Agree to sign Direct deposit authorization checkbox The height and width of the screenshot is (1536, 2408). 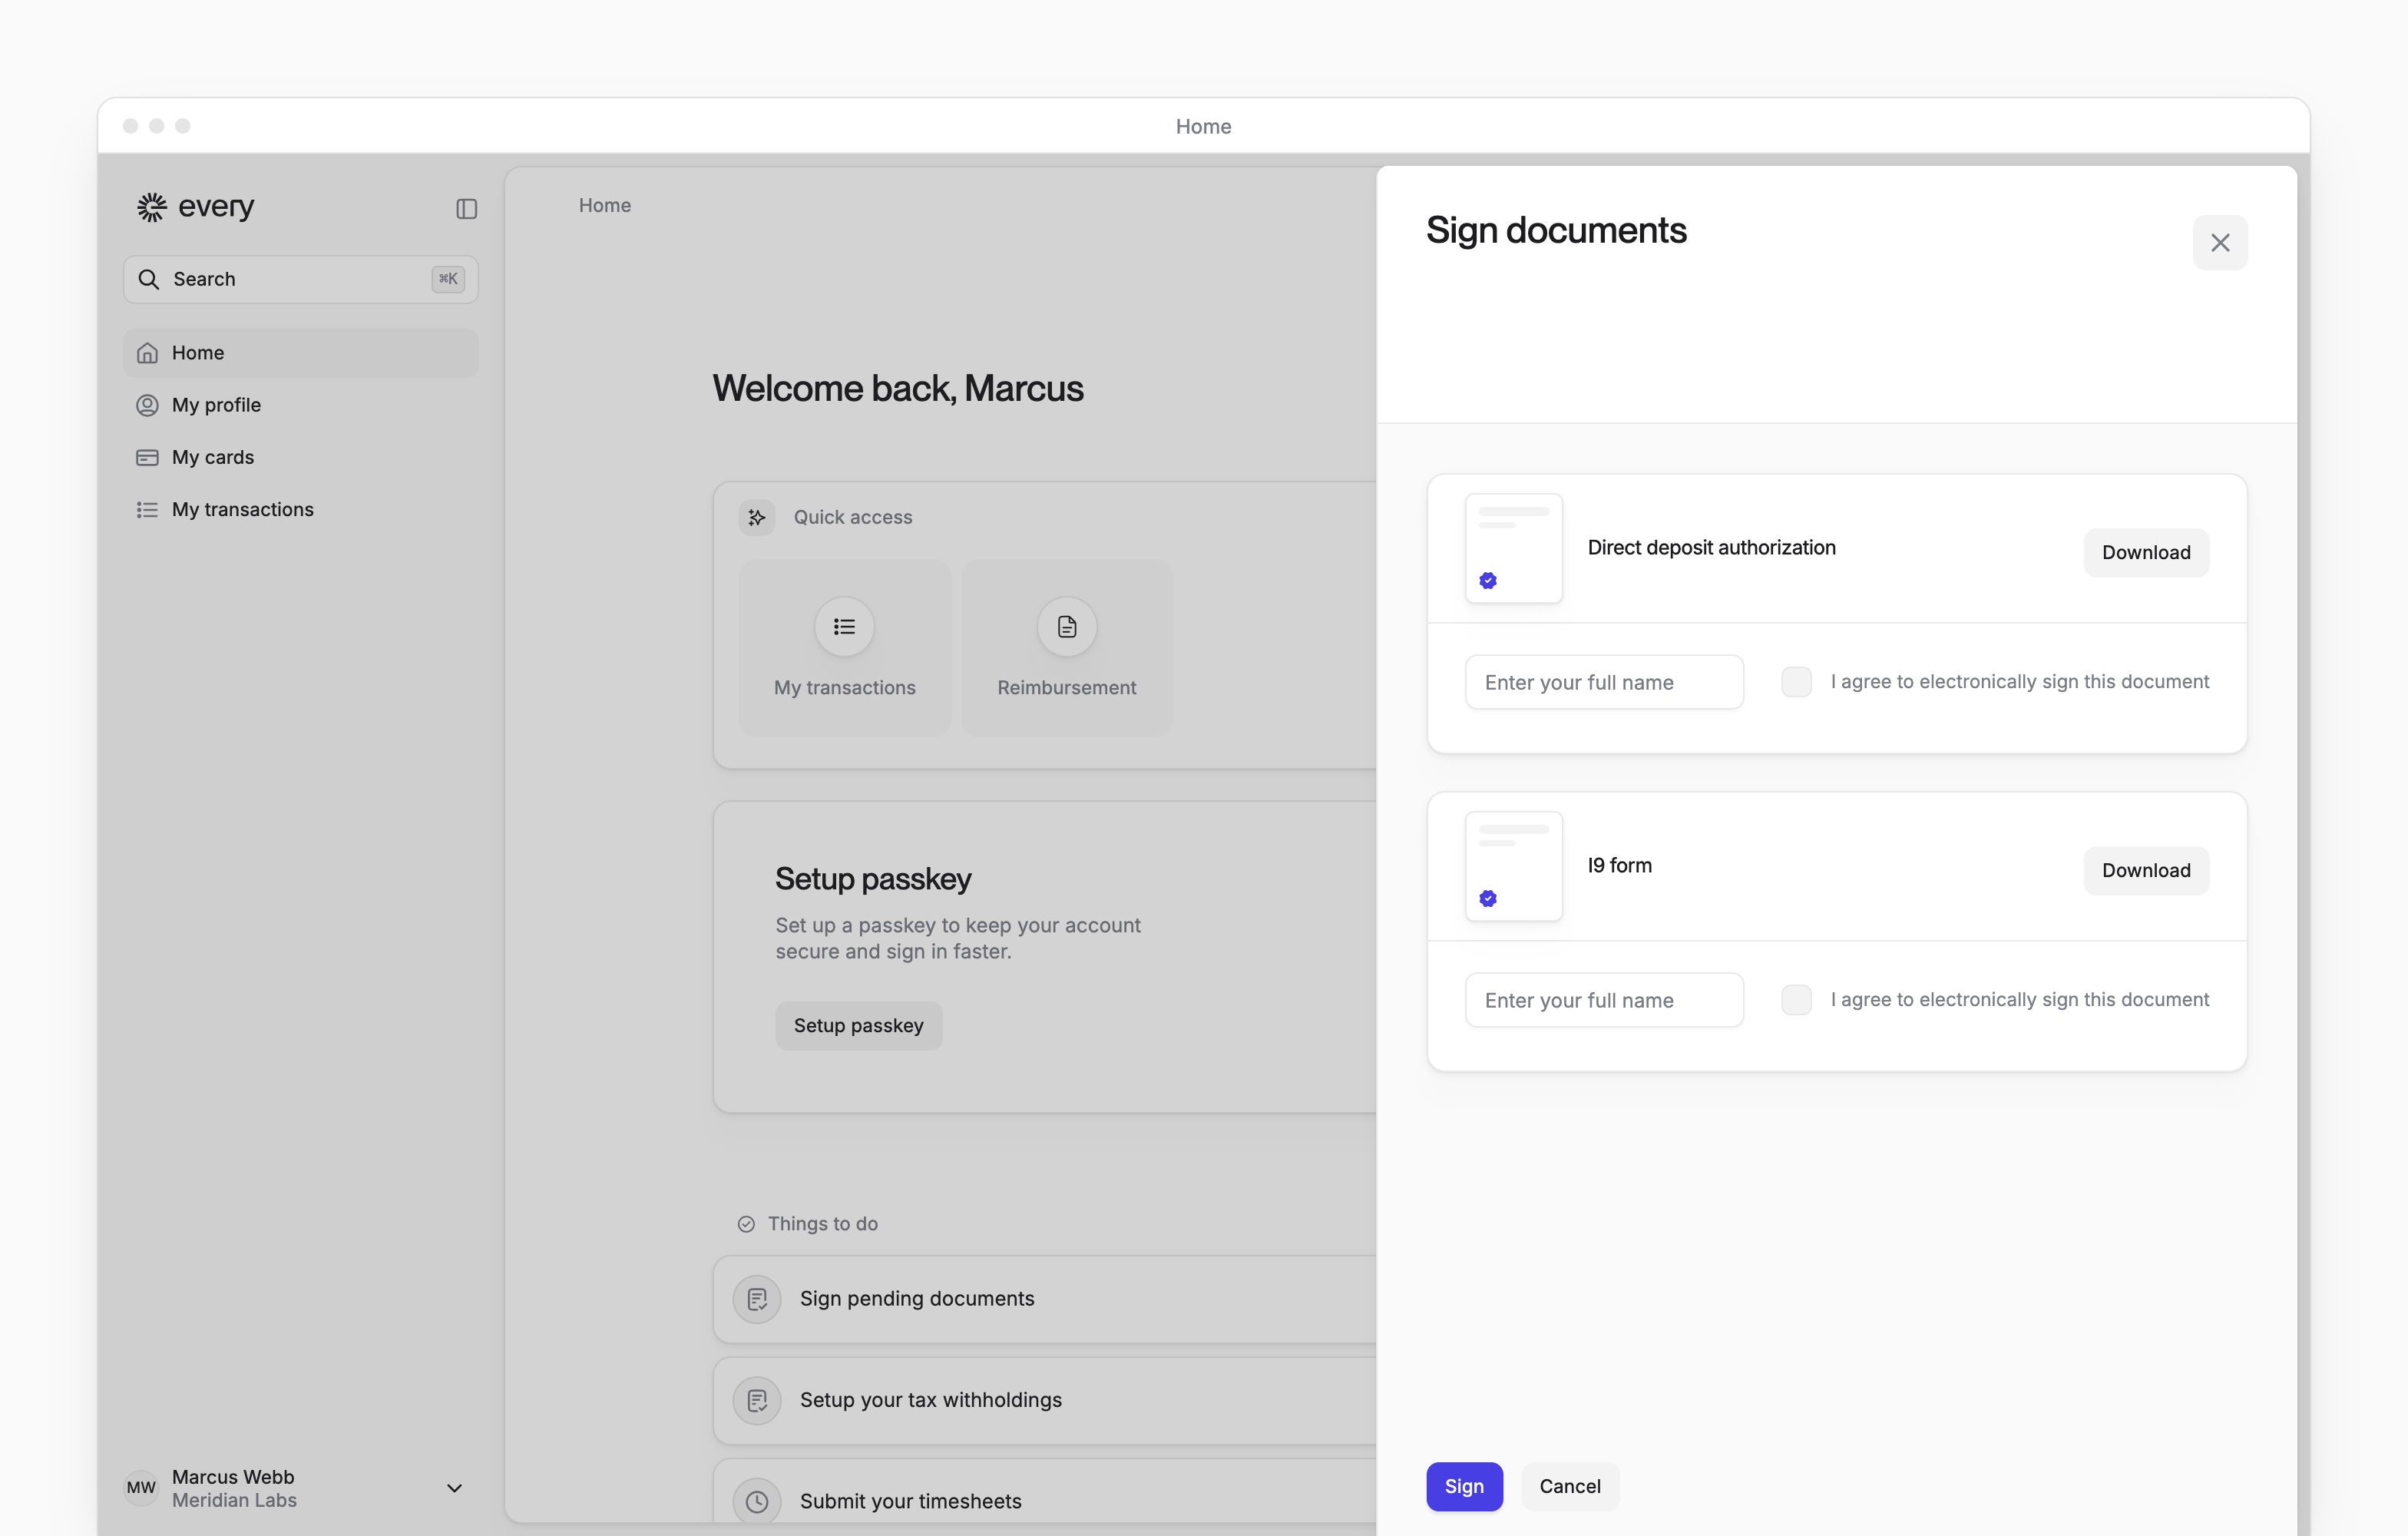pyautogui.click(x=1796, y=682)
